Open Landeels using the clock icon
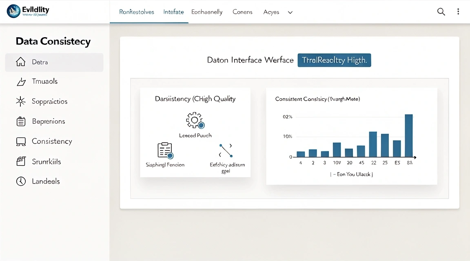470x261 pixels. [21, 181]
